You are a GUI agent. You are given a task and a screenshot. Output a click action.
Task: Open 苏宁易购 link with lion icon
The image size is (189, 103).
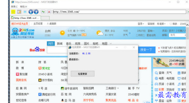coord(45,80)
